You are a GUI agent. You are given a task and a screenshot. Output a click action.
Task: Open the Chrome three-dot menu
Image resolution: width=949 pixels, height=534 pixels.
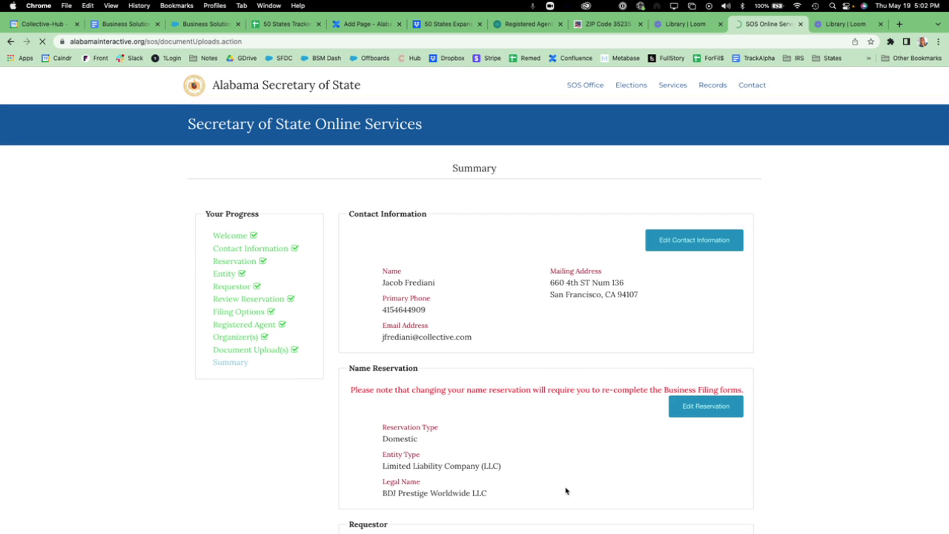coord(938,42)
